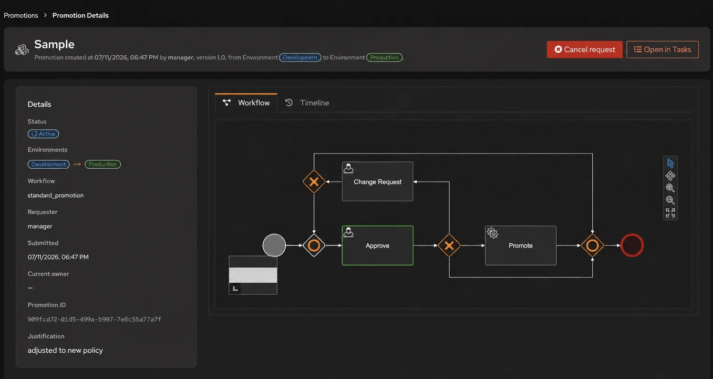This screenshot has width=713, height=379.
Task: Switch to the Timeline tab
Action: click(307, 102)
